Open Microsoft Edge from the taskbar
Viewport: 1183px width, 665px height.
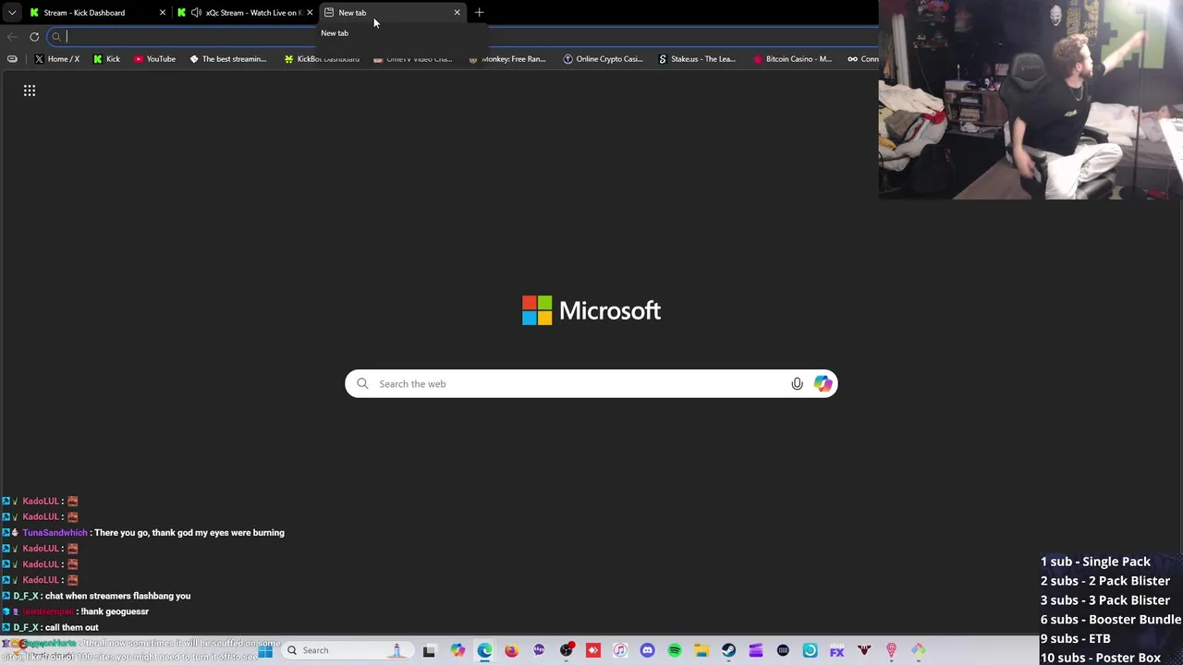pos(484,651)
